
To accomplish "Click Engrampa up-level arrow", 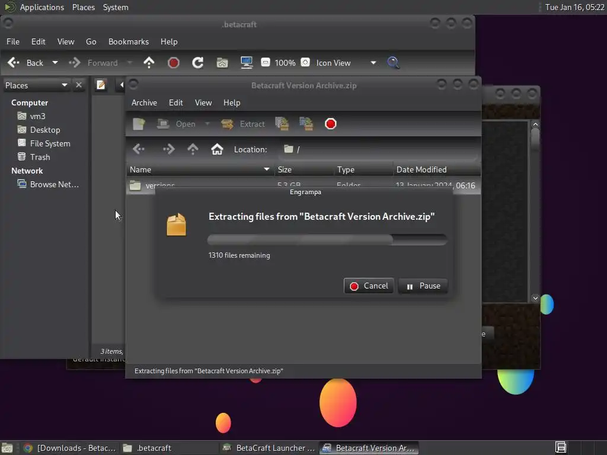I will click(193, 149).
